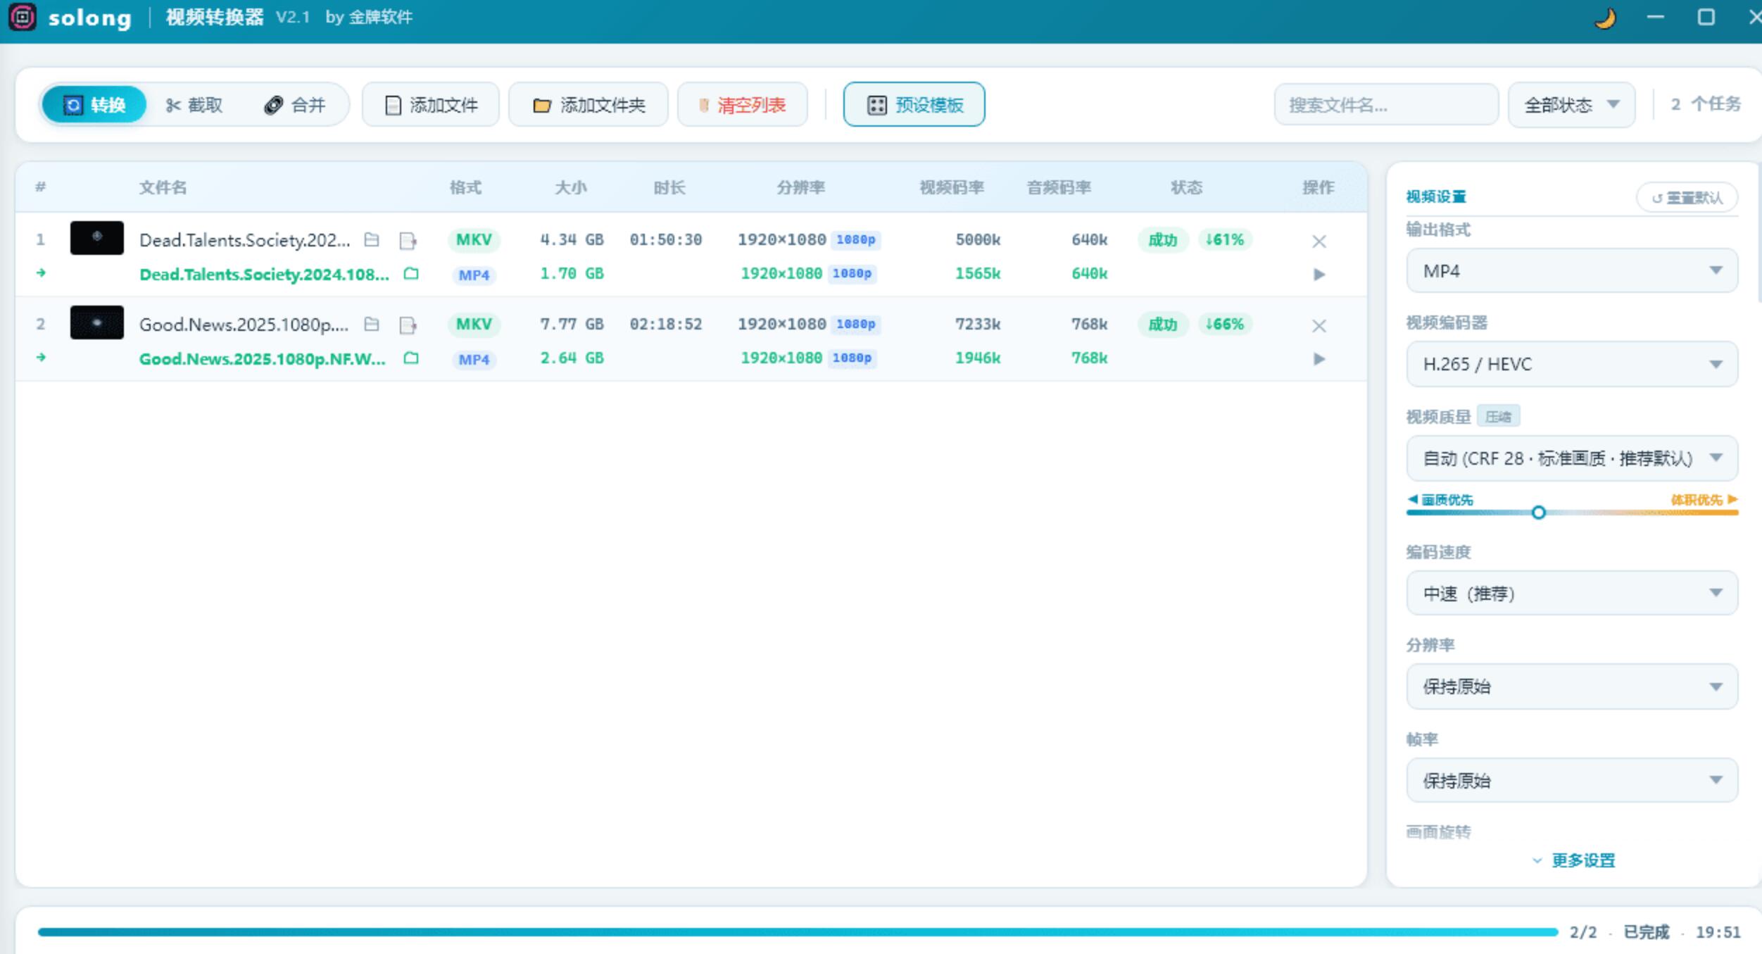The width and height of the screenshot is (1762, 954).
Task: Open the 输出格式 MP4 dropdown
Action: (1572, 271)
